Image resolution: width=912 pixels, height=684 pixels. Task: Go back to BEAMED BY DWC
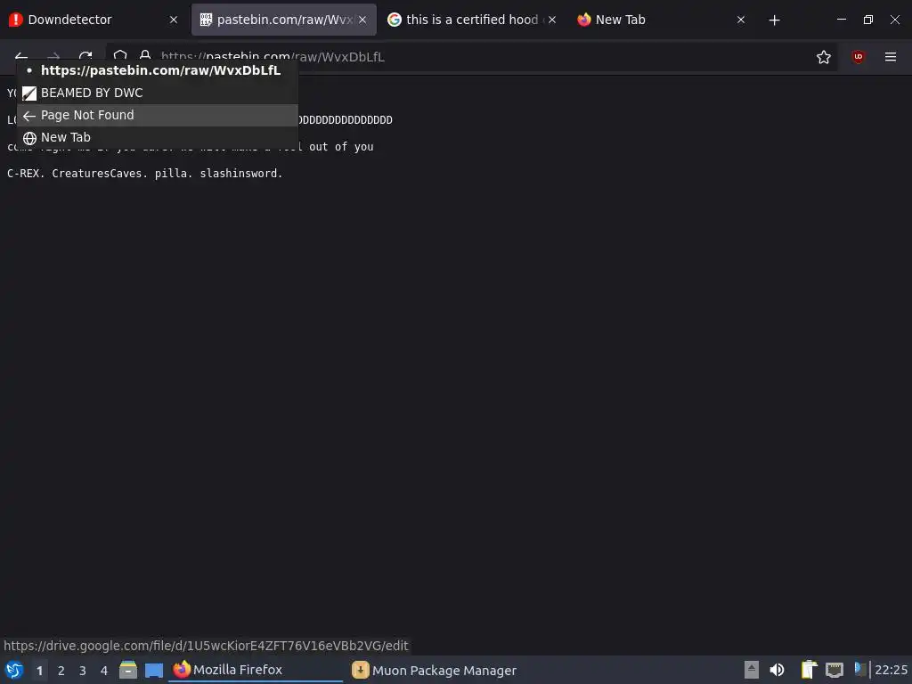pyautogui.click(x=158, y=93)
